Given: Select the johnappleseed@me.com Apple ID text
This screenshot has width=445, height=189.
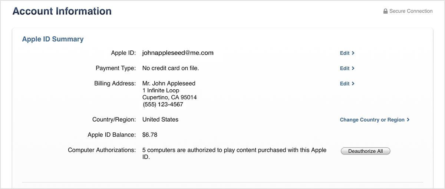Looking at the screenshot, I should (178, 53).
